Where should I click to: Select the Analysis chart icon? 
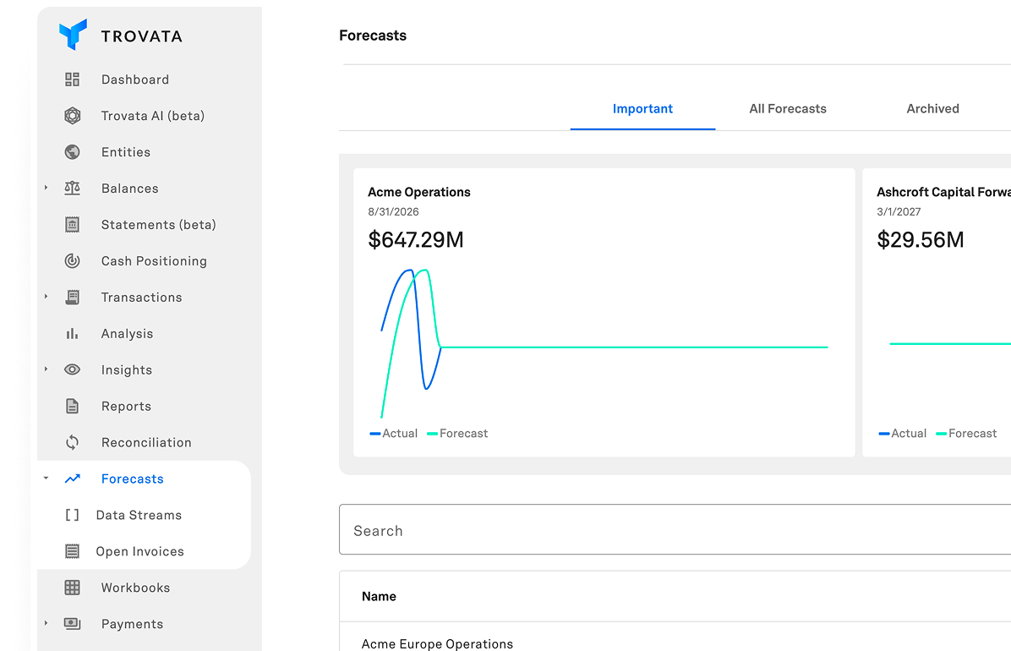(73, 333)
